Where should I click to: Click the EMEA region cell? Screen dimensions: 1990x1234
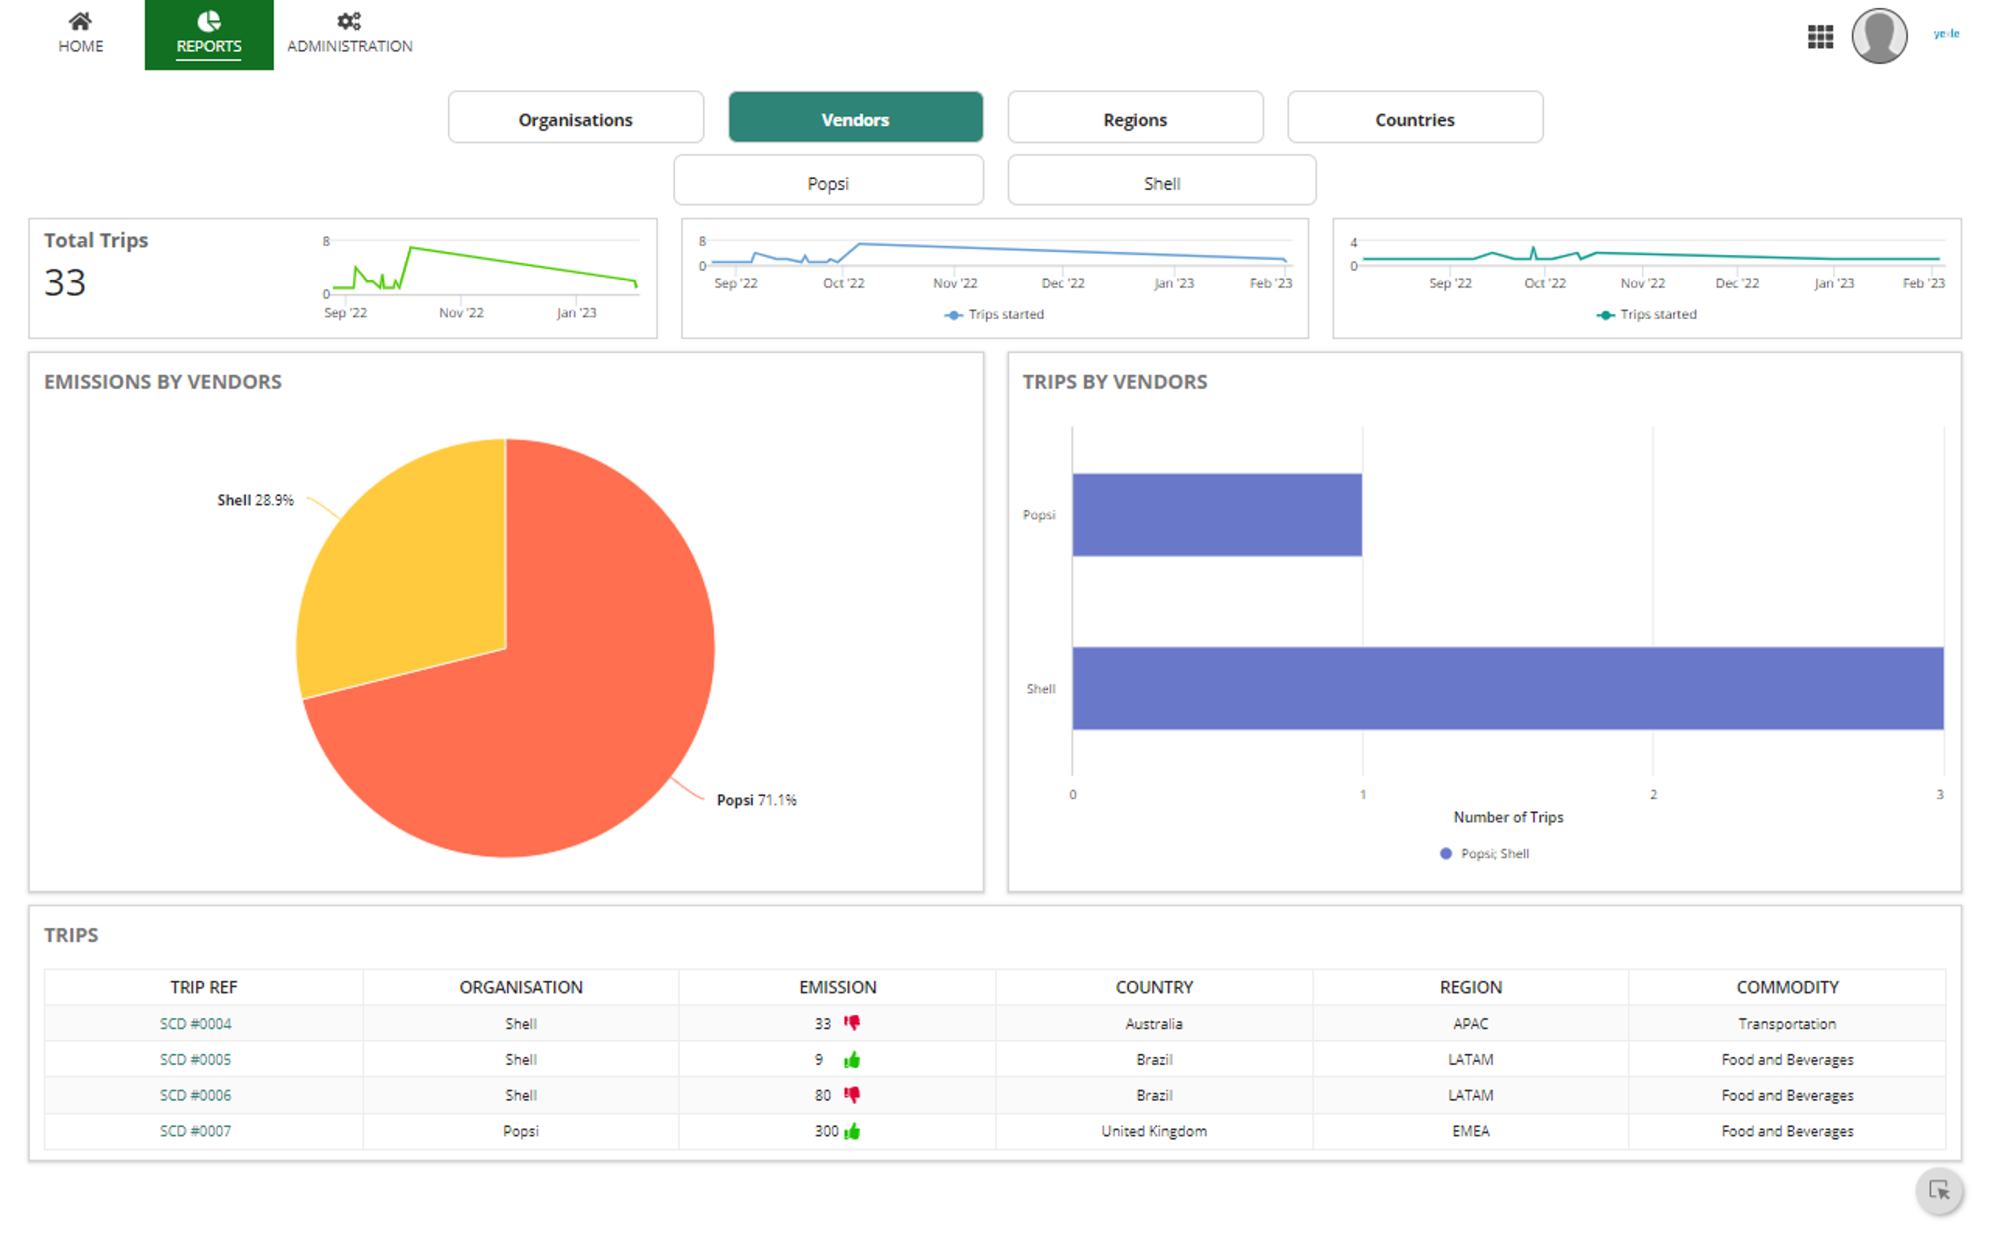click(1470, 1131)
